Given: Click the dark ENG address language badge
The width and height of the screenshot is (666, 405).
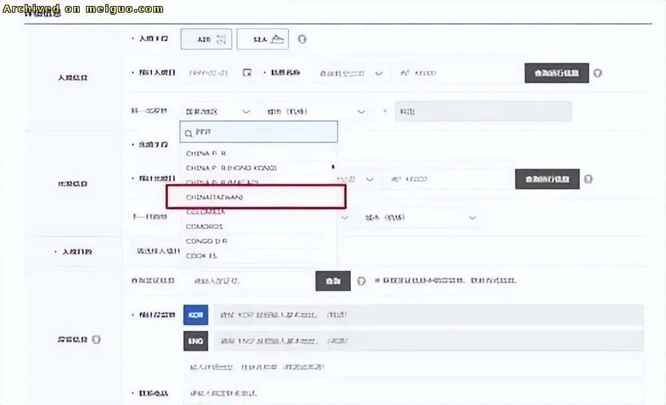Looking at the screenshot, I should (195, 341).
